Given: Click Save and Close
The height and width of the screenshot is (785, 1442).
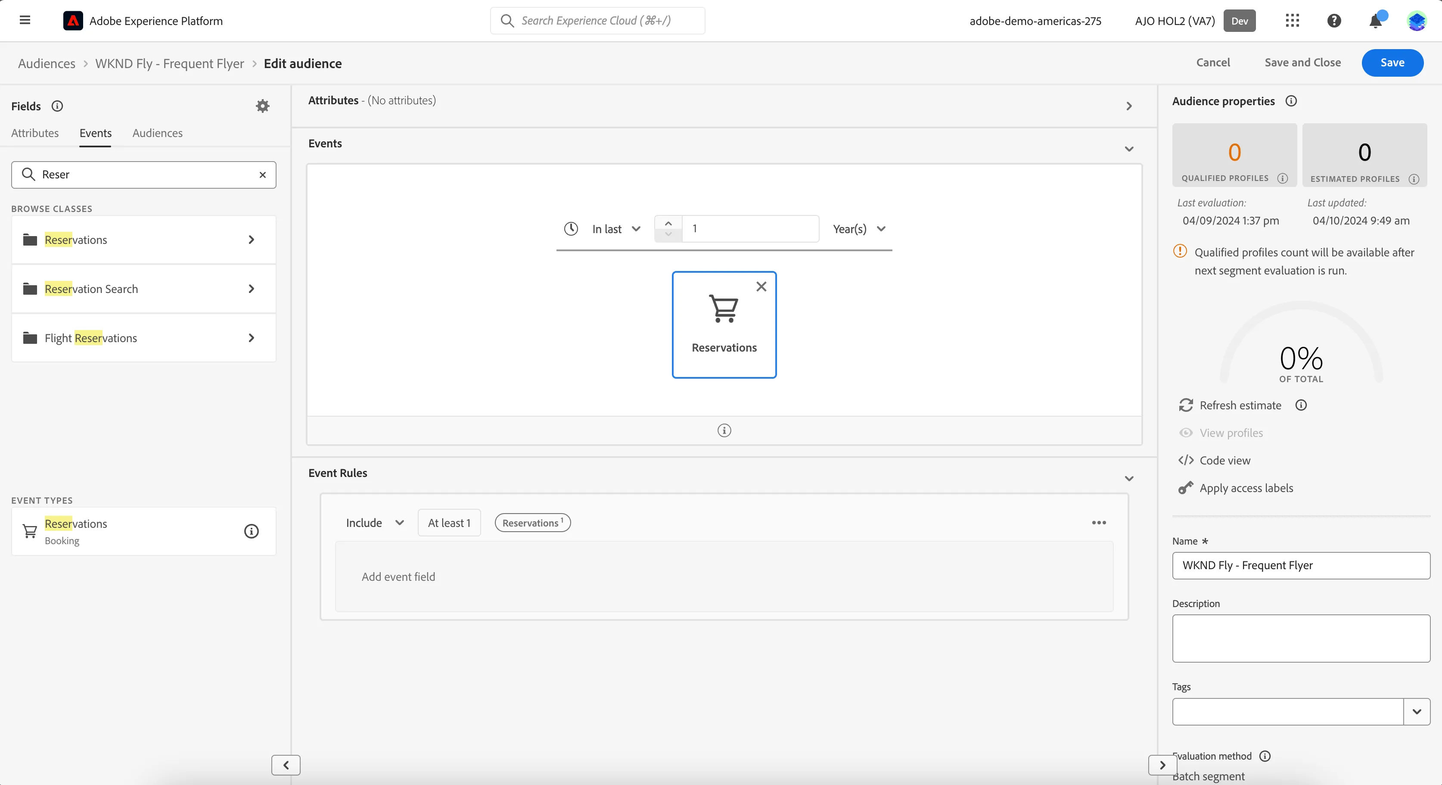Looking at the screenshot, I should coord(1302,63).
